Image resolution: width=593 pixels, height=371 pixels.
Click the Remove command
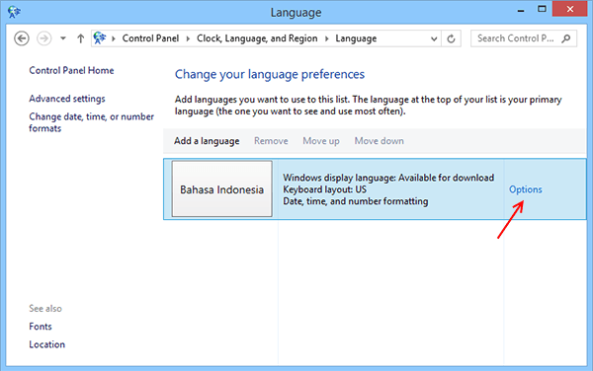click(x=271, y=141)
